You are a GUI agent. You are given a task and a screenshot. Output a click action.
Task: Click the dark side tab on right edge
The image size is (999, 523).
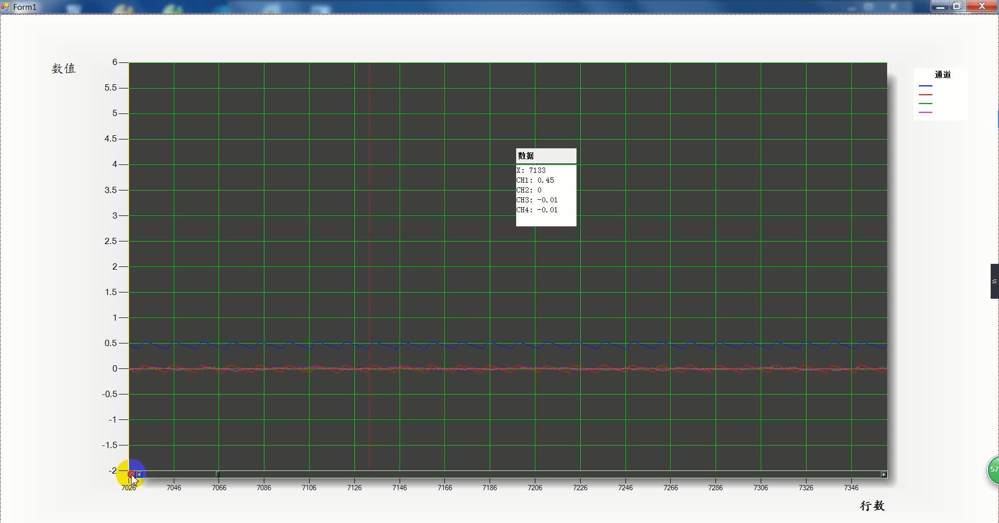point(994,281)
